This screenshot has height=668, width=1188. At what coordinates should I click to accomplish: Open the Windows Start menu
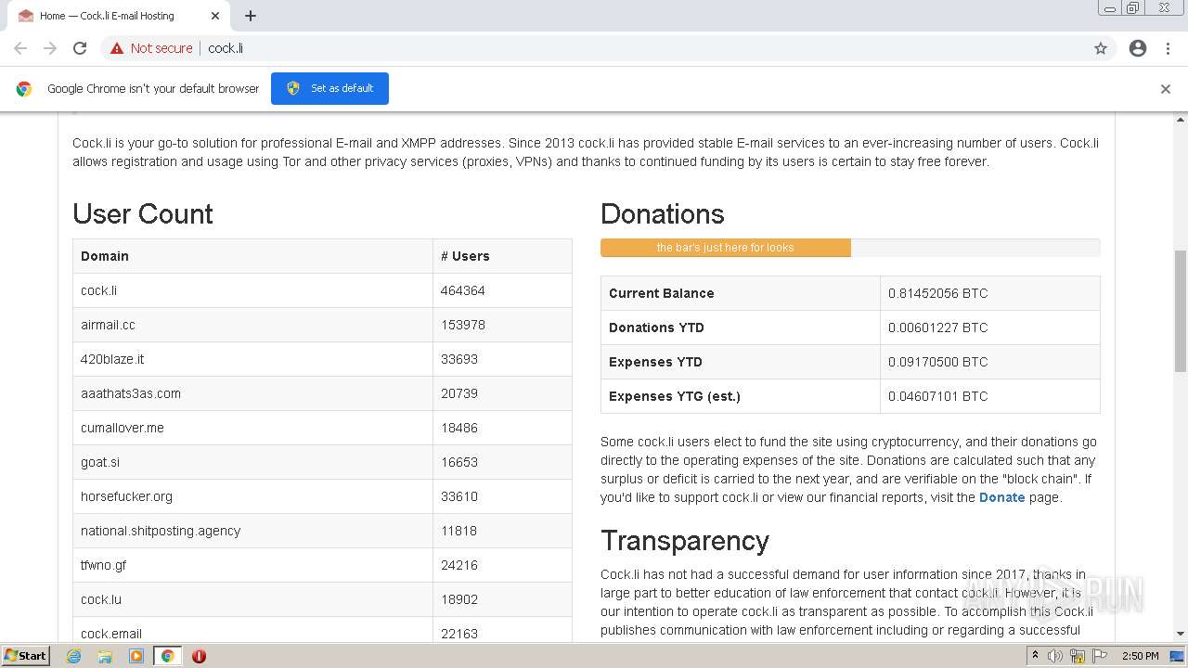[26, 655]
